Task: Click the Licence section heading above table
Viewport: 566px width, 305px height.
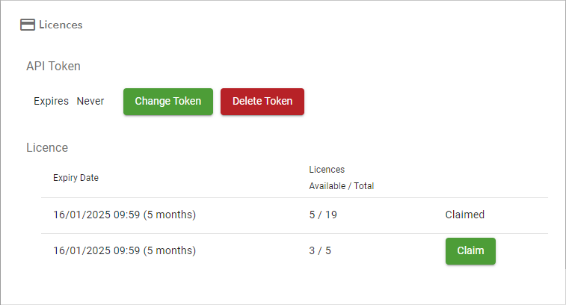Action: [47, 147]
